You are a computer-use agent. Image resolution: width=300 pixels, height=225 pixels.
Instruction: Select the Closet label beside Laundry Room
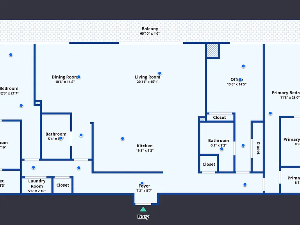click(x=63, y=185)
